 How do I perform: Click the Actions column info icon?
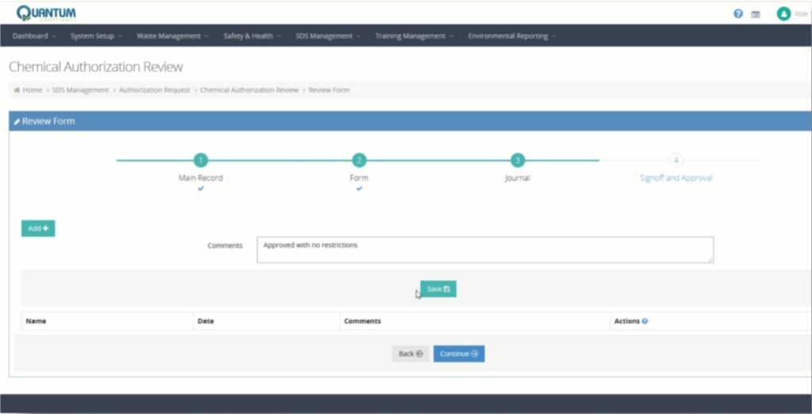point(645,321)
